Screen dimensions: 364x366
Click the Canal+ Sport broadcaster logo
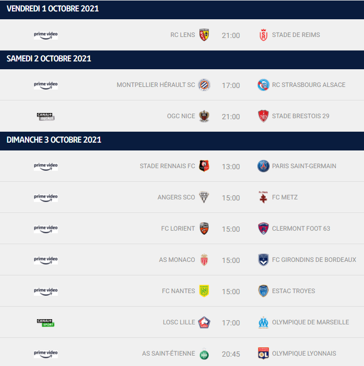[45, 323]
